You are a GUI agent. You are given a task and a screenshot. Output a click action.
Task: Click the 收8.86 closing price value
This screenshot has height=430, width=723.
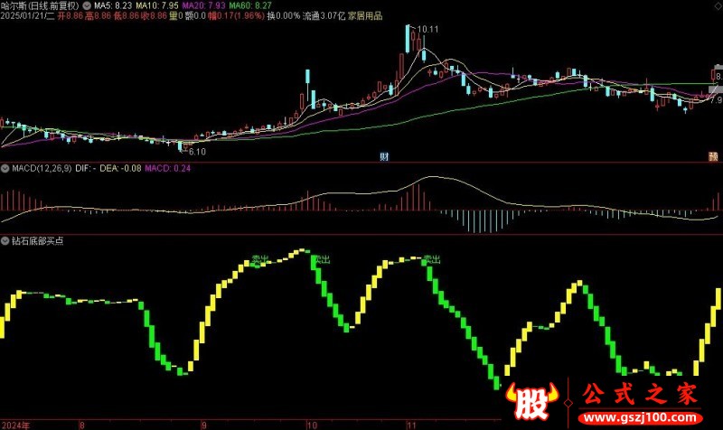point(154,16)
